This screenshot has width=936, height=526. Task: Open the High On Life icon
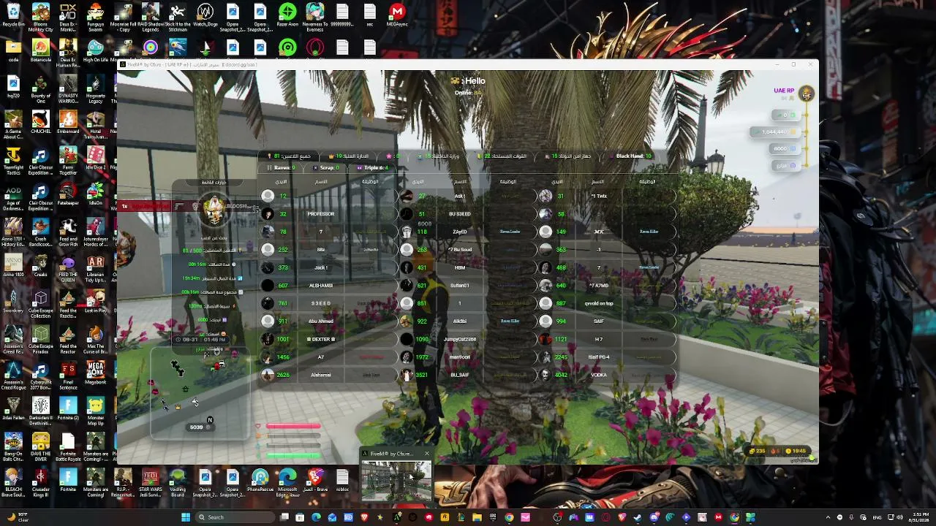[x=96, y=51]
